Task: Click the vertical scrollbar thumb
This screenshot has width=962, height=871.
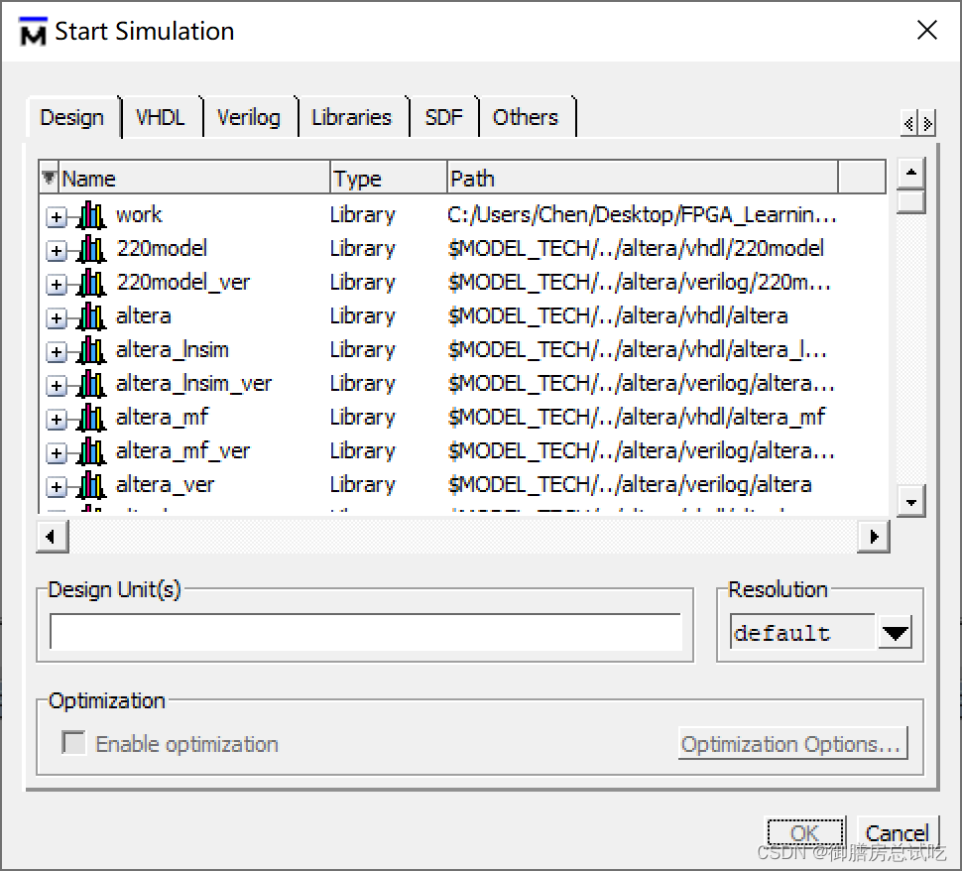Action: [911, 201]
